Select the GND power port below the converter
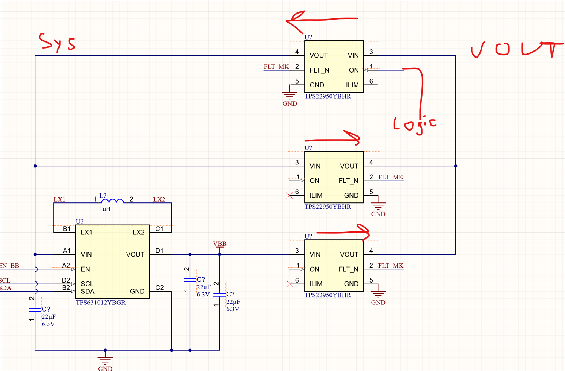The height and width of the screenshot is (371, 565). coord(105,361)
